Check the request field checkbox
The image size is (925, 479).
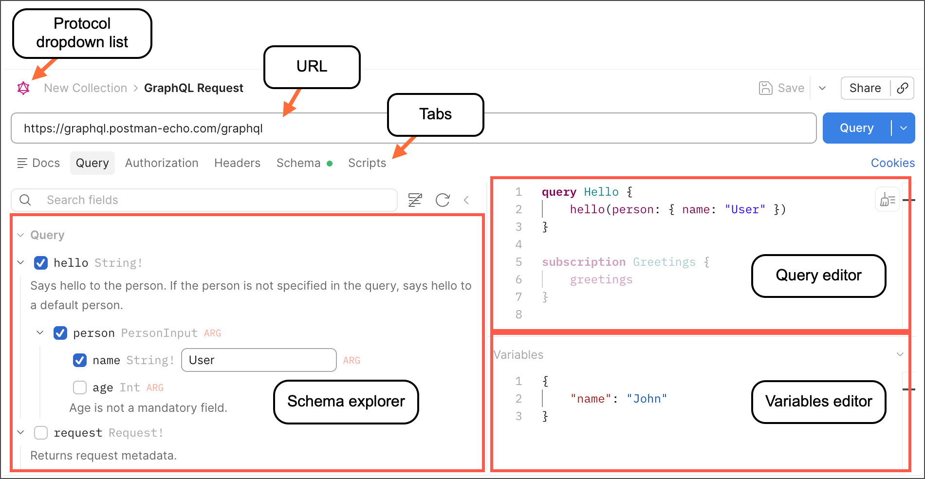pyautogui.click(x=41, y=433)
